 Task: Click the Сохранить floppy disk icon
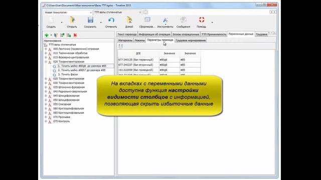(x=90, y=20)
